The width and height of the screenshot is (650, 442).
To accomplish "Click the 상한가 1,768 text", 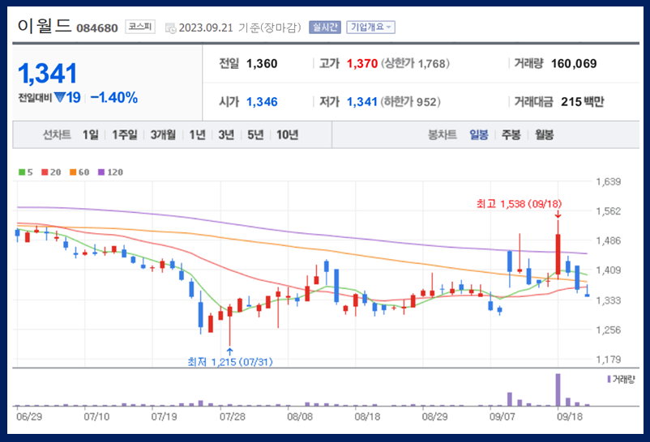I will click(x=415, y=63).
